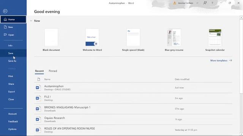Screen dimensions: 243x136
Task: Click the Word icon beside FILE !
Action: 38,98
